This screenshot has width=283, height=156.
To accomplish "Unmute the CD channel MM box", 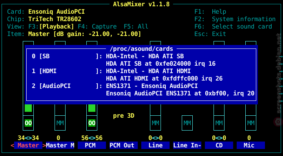I will (x=219, y=123).
